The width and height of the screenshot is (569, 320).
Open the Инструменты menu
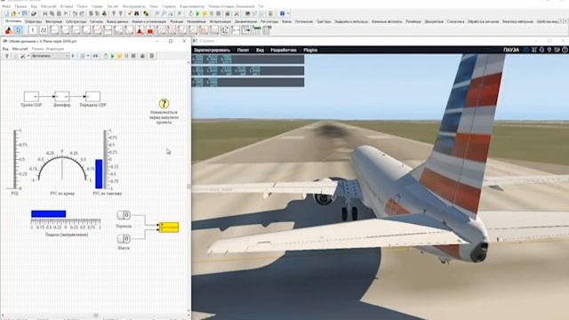coord(133,6)
